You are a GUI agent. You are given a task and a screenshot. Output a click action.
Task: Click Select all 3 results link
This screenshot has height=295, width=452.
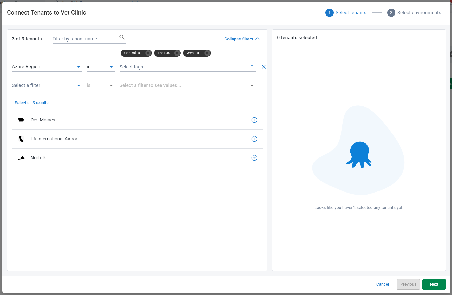point(31,103)
